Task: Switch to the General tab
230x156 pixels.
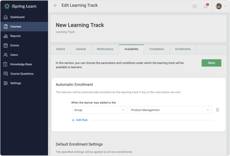Action: [x=81, y=49]
